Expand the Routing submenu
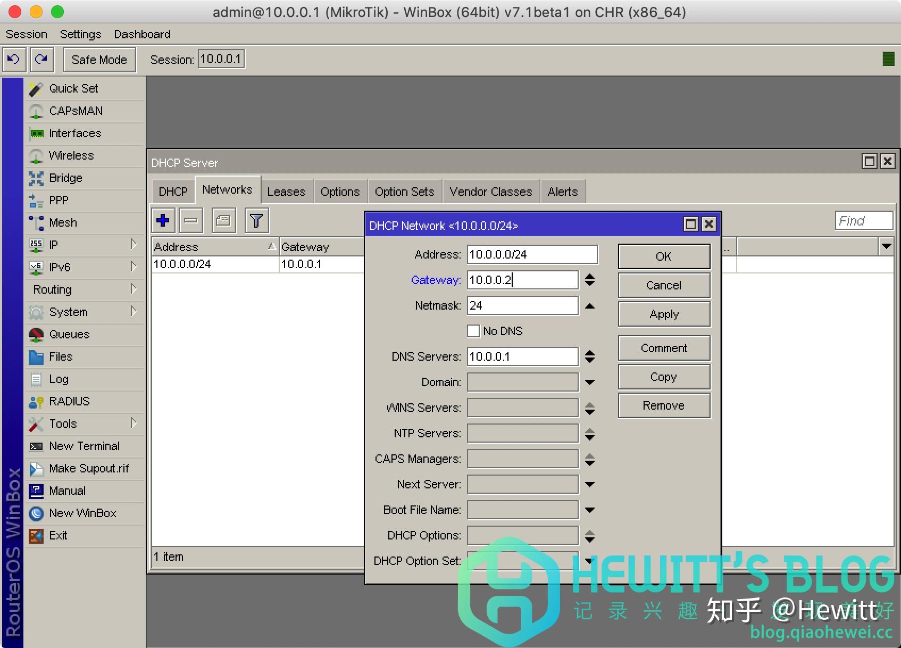This screenshot has width=901, height=648. 52,289
